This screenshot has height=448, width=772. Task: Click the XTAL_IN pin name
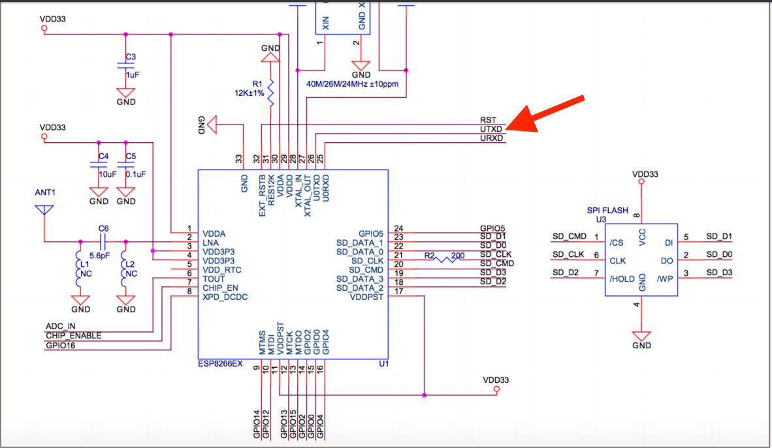(298, 191)
